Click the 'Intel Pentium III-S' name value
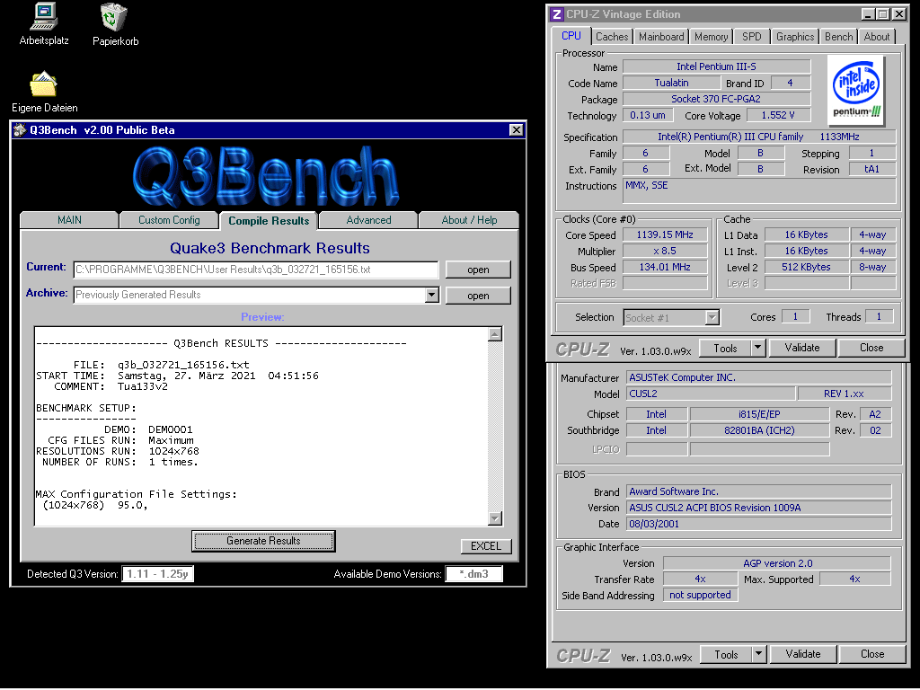Viewport: 920px width, 690px height. coord(716,66)
